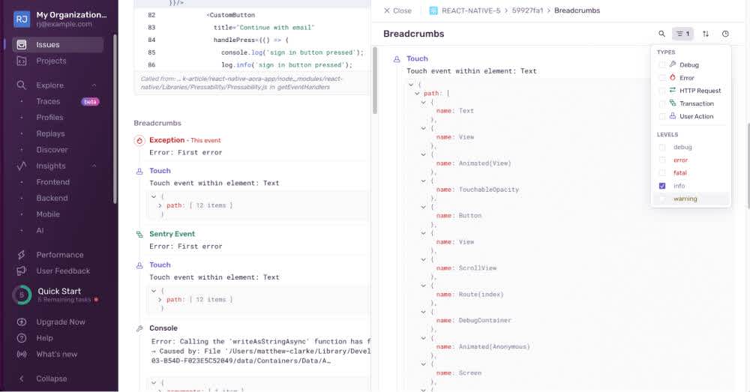Collapse the Insights sidebar section

click(x=94, y=166)
